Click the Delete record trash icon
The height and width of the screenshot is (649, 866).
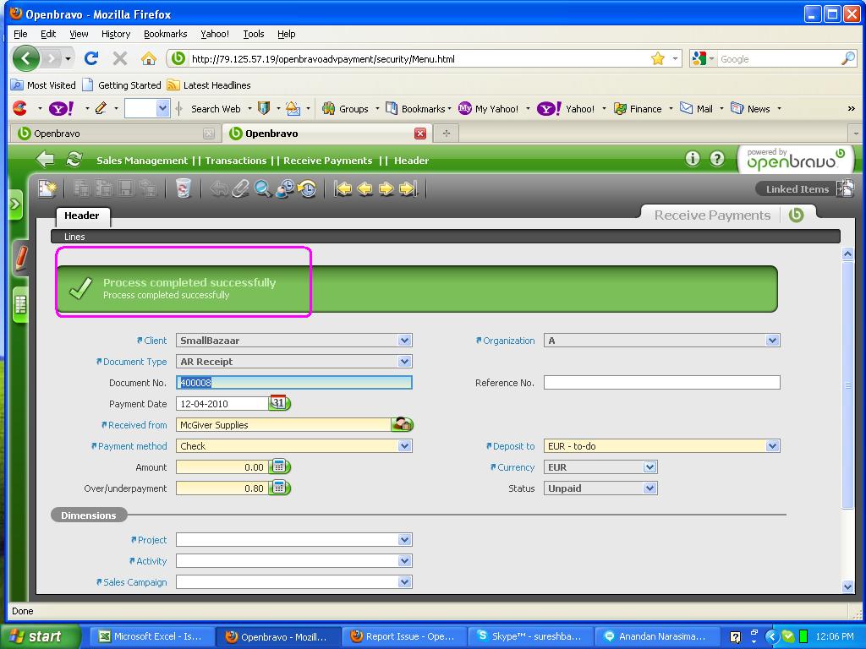coord(183,188)
